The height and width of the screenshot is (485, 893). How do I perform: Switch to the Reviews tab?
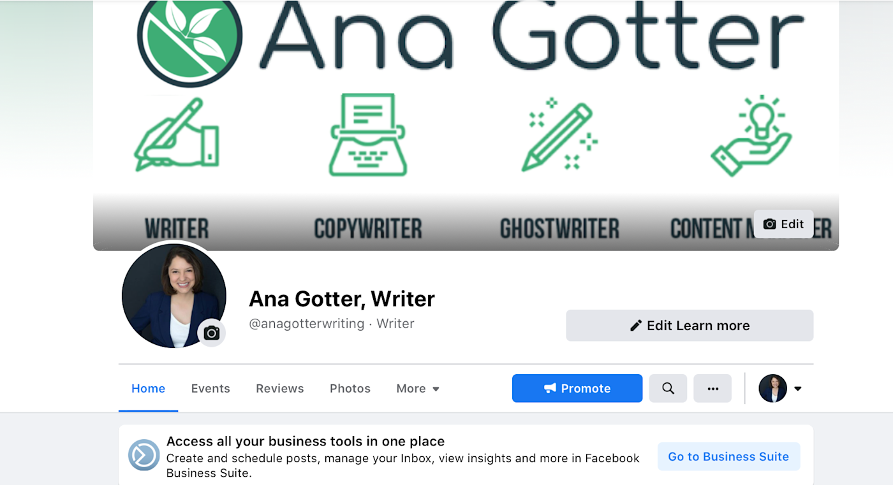pos(280,388)
